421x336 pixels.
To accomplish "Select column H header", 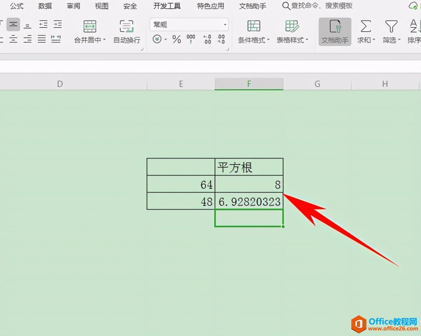I will pos(385,84).
